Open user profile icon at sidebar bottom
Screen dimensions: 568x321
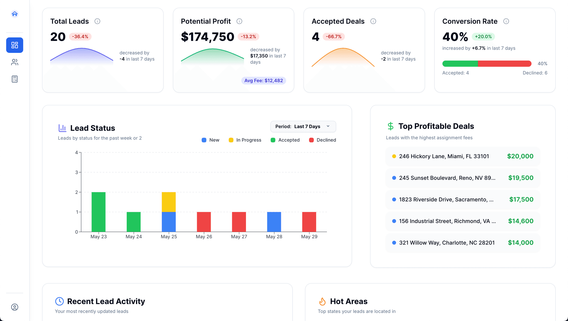pos(15,307)
